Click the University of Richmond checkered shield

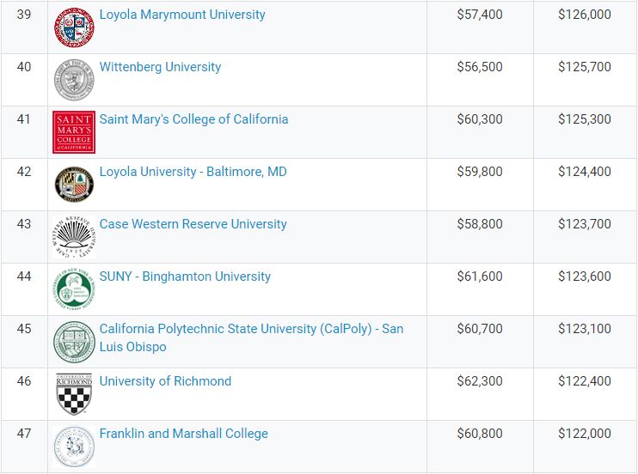pos(74,394)
